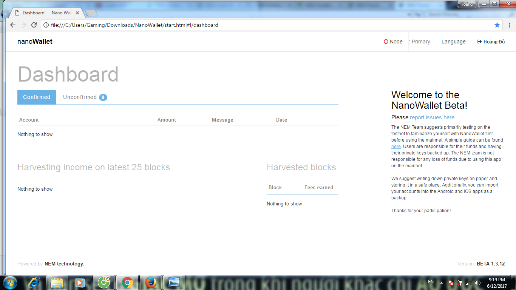Open the simple guide 'here' link

(396, 147)
